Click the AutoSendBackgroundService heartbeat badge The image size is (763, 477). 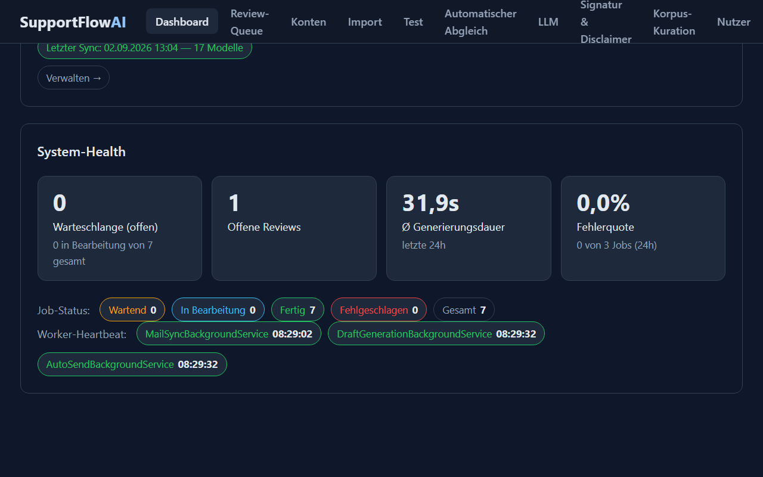tap(132, 364)
